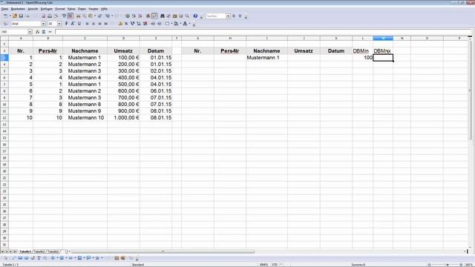This screenshot has height=267, width=475.
Task: Cut selection with the scissors icon
Action: click(x=78, y=16)
